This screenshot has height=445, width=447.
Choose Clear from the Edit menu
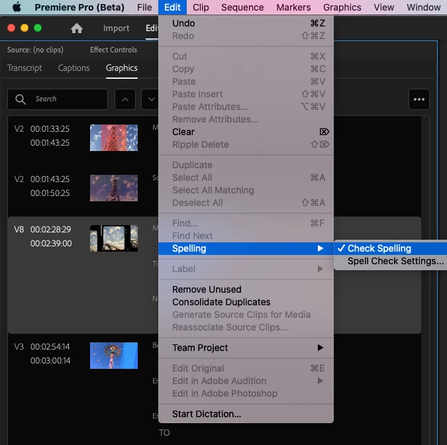click(x=246, y=132)
